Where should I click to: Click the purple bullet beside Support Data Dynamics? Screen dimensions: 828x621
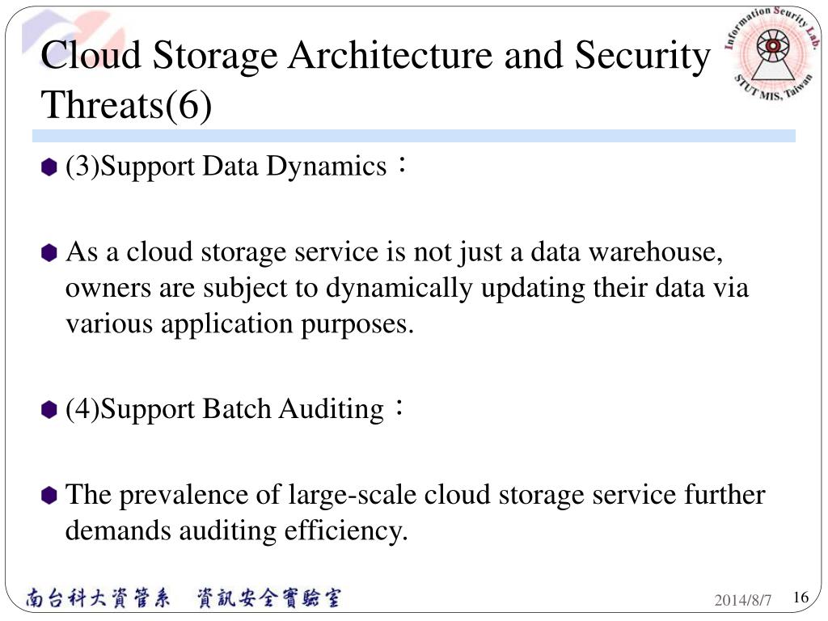pyautogui.click(x=49, y=167)
